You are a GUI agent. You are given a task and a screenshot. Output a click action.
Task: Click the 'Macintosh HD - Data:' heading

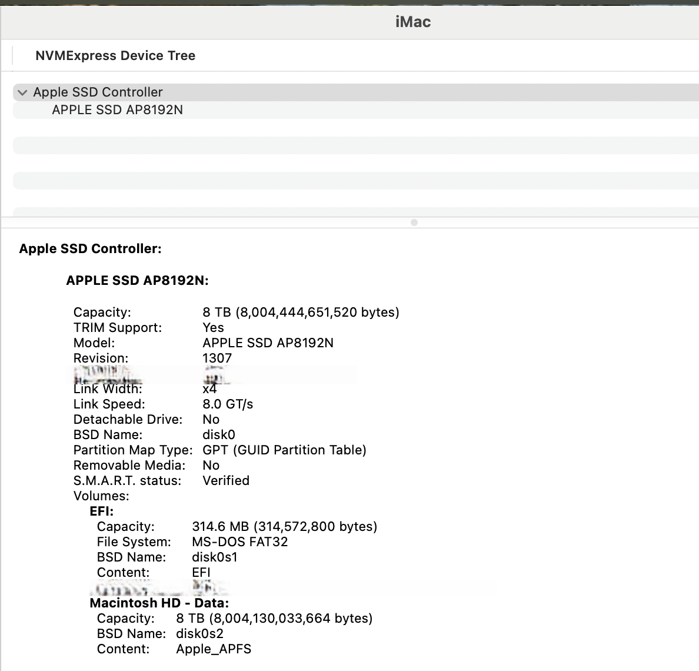pos(159,603)
